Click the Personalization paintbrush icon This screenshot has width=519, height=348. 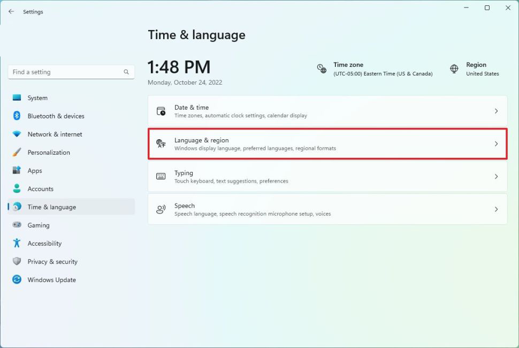(17, 153)
